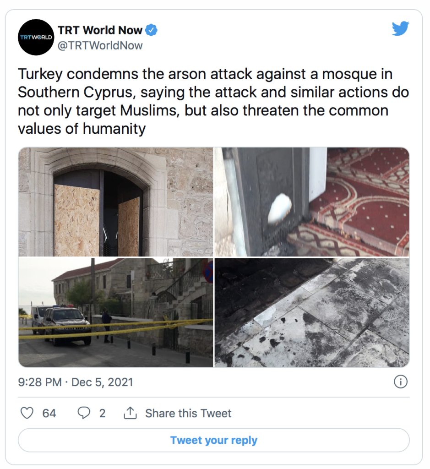Screen dimensions: 430x469
Task: Click the Twitter bird logo
Action: pyautogui.click(x=400, y=28)
